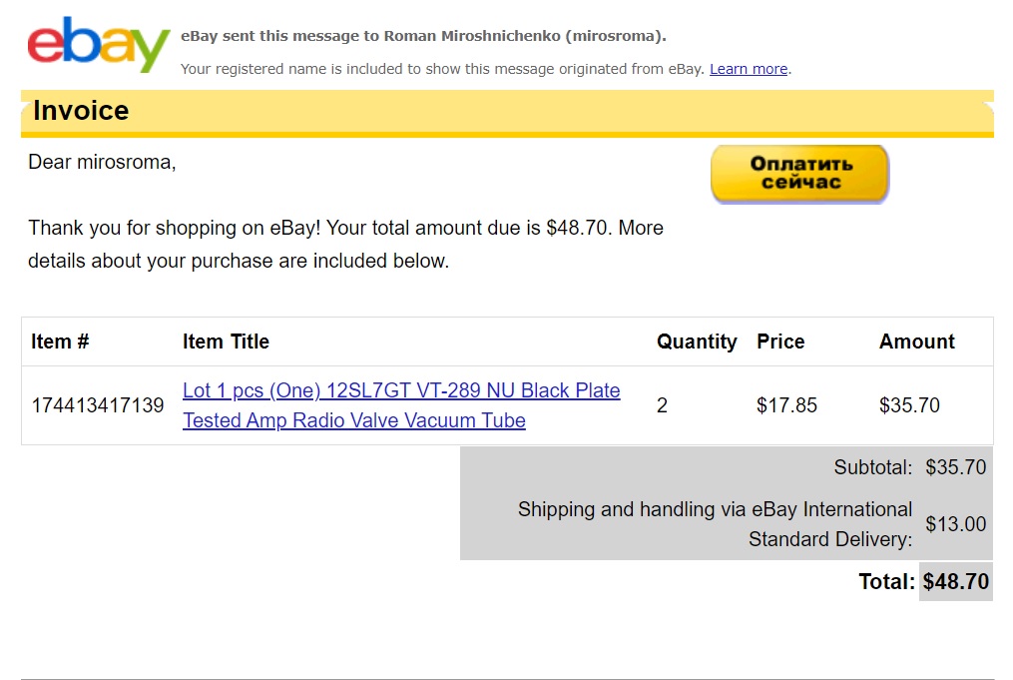Click the Subtotal label
This screenshot has height=680, width=1013.
tap(872, 467)
